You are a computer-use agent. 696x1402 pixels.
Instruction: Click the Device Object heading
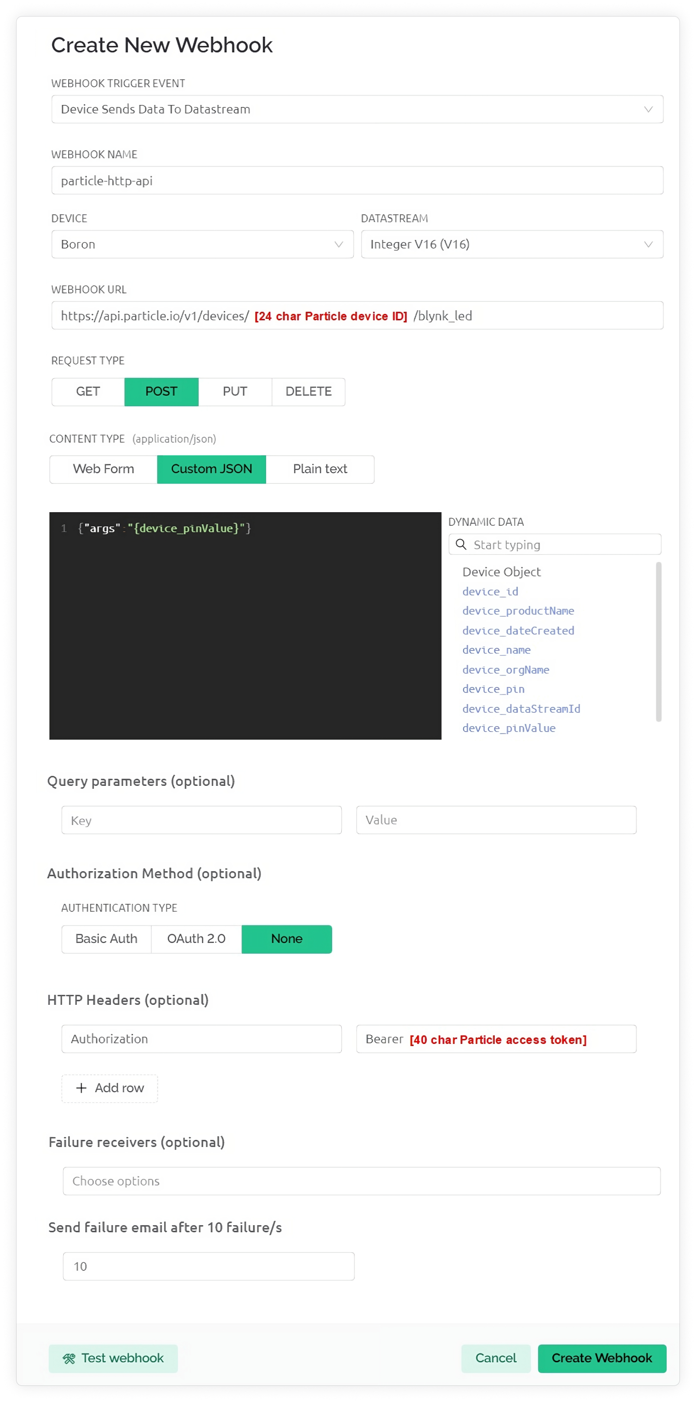click(501, 572)
